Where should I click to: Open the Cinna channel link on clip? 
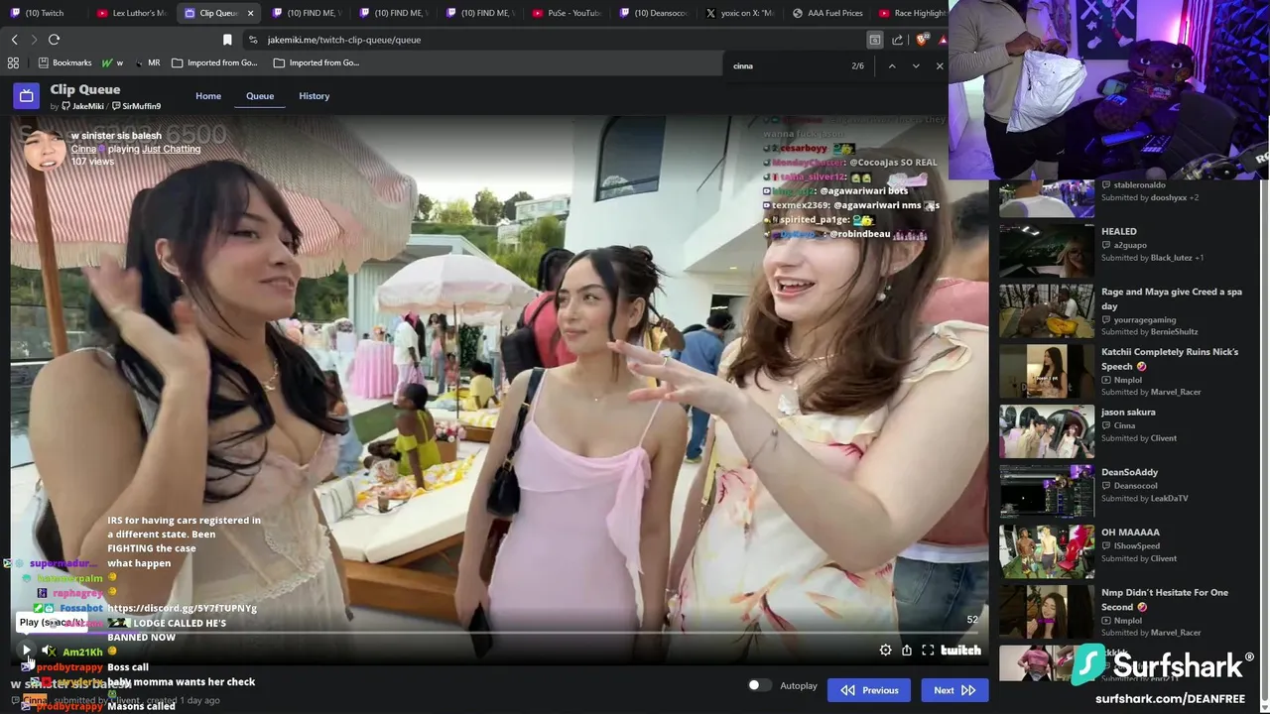(83, 149)
